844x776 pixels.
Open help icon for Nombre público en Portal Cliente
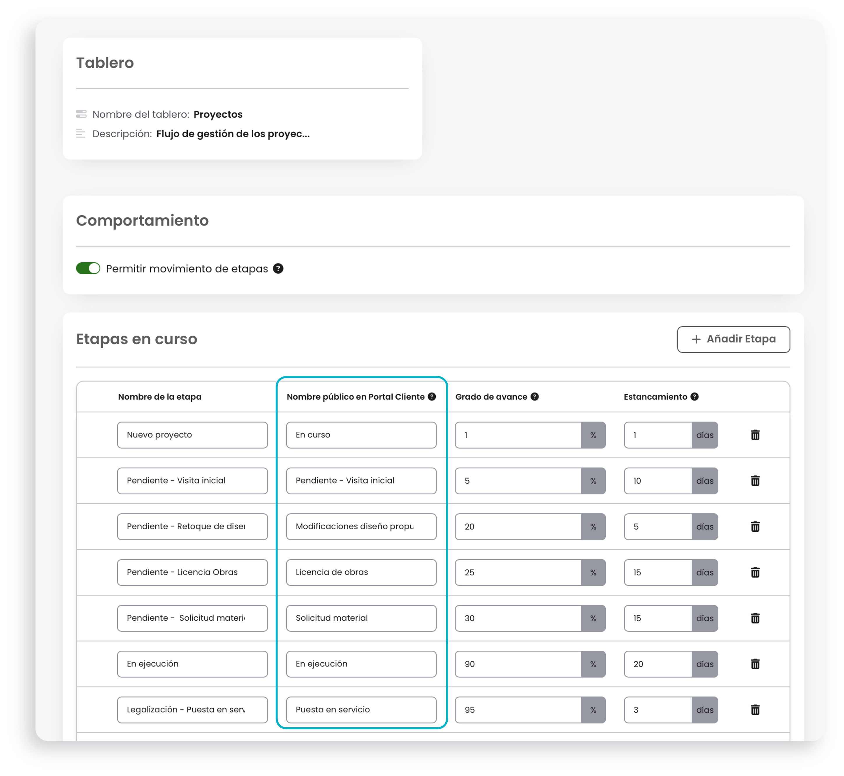[x=432, y=396]
